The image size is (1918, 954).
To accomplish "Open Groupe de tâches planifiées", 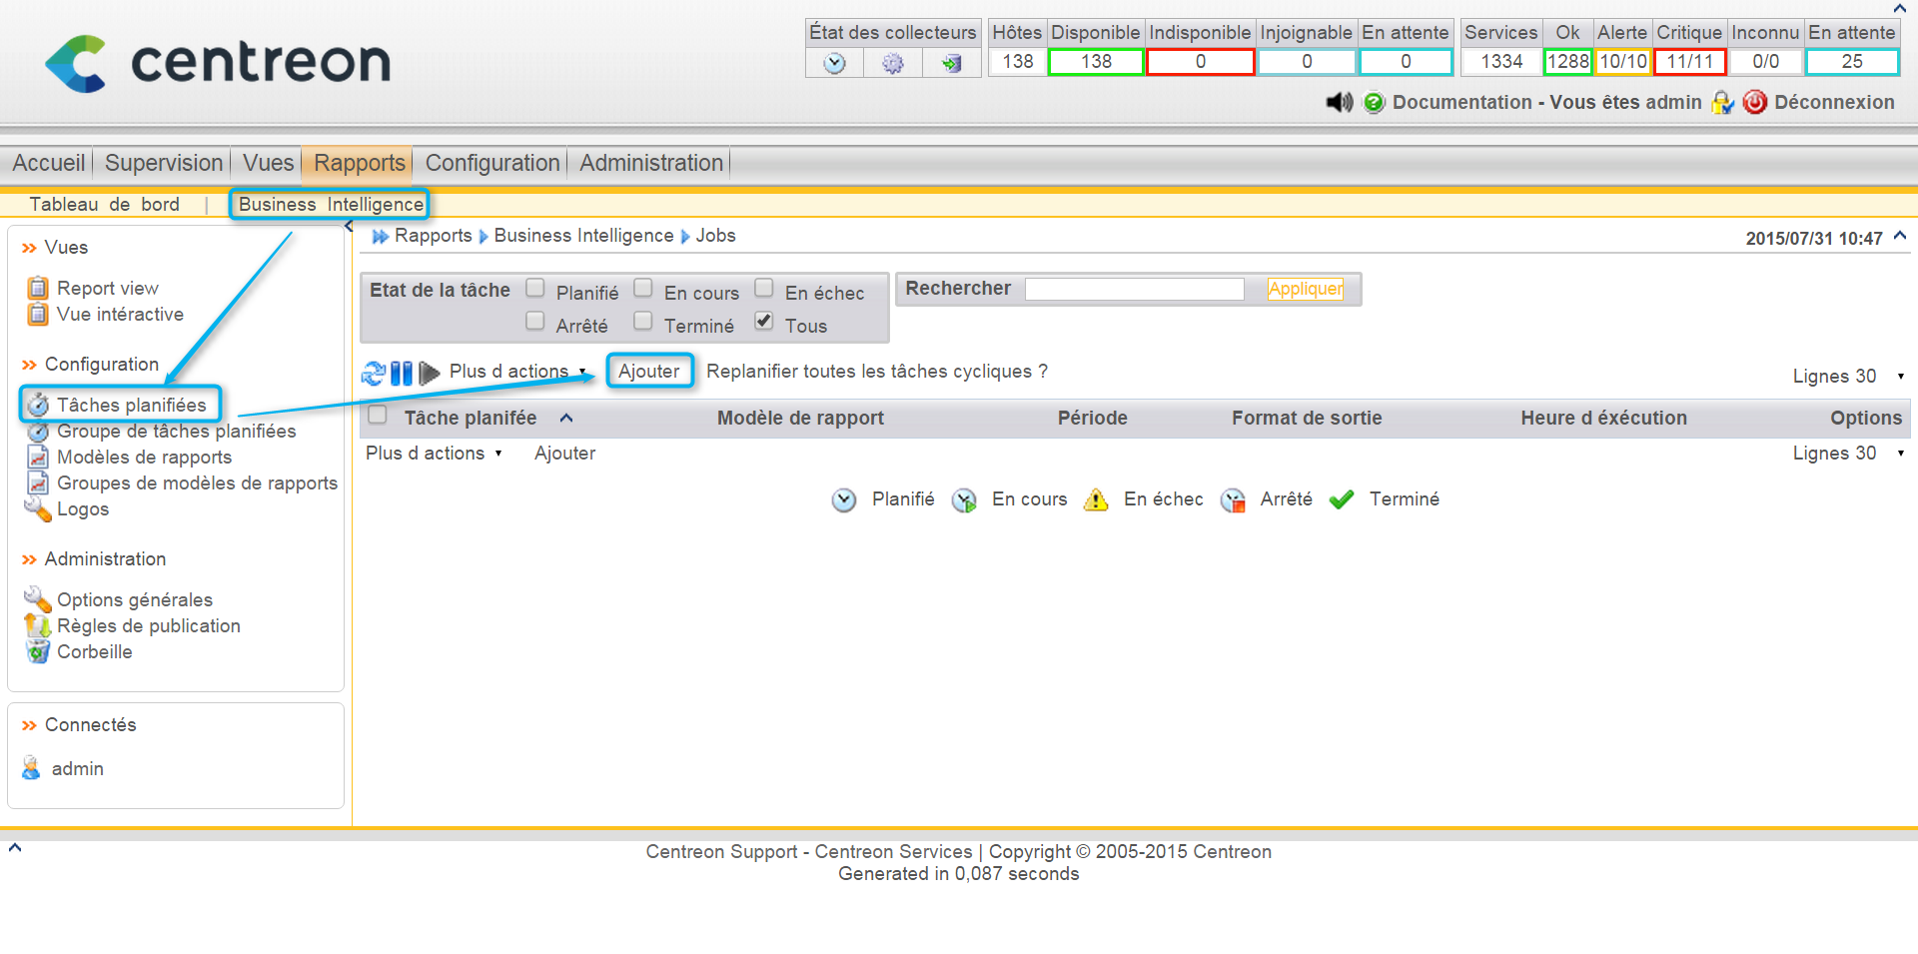I will click(177, 432).
